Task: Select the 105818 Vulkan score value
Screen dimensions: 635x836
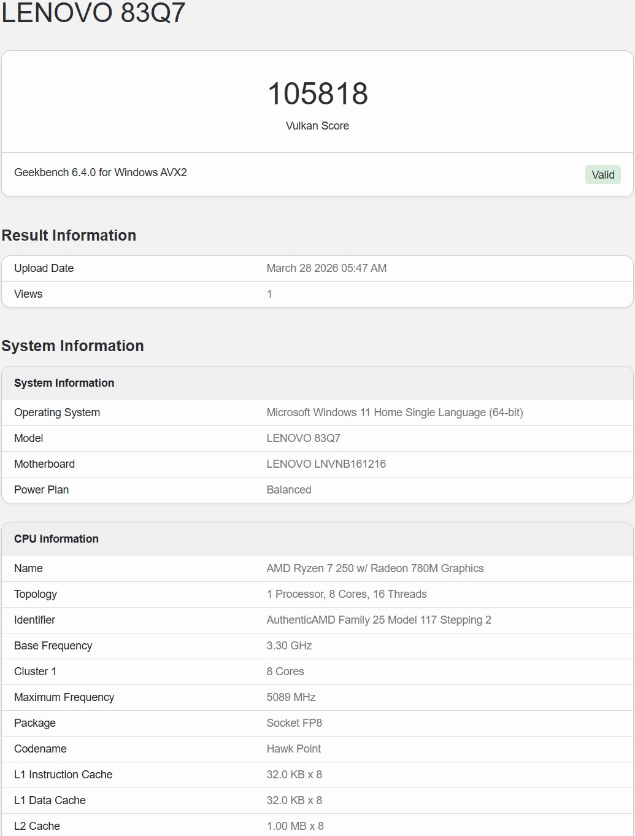Action: pos(317,94)
